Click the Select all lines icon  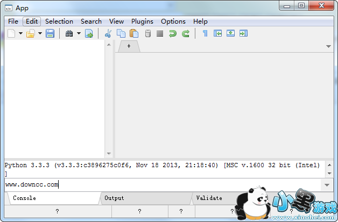pos(160,33)
